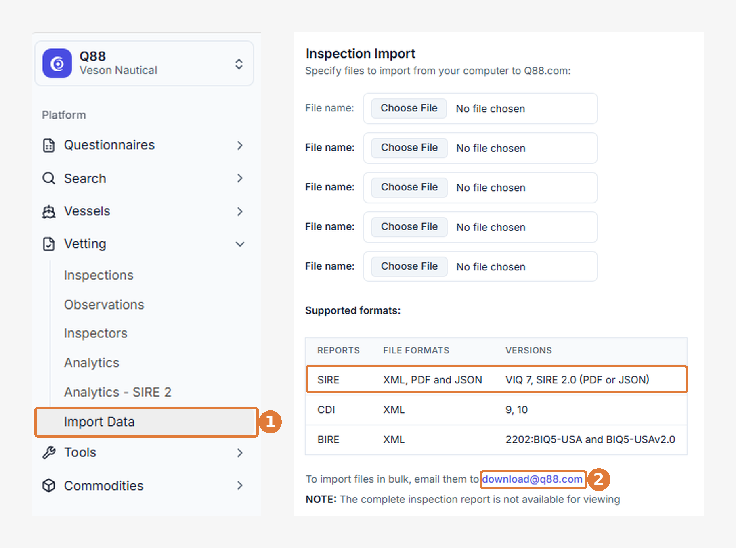This screenshot has width=736, height=548.
Task: Click the Vessels ship icon
Action: pyautogui.click(x=49, y=211)
